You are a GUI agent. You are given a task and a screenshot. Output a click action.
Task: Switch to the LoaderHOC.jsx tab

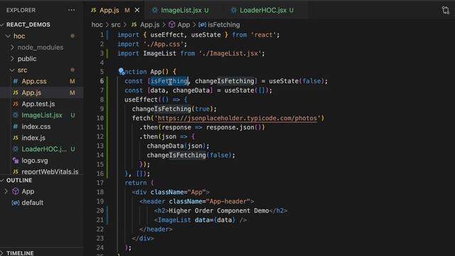point(262,10)
